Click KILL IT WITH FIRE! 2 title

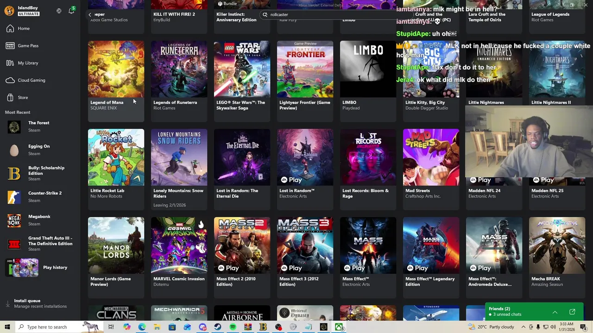point(174,14)
